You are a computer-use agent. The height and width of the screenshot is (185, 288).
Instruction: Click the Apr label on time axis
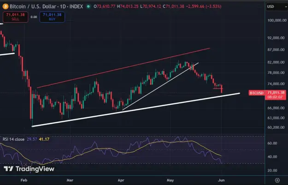(x=121, y=180)
